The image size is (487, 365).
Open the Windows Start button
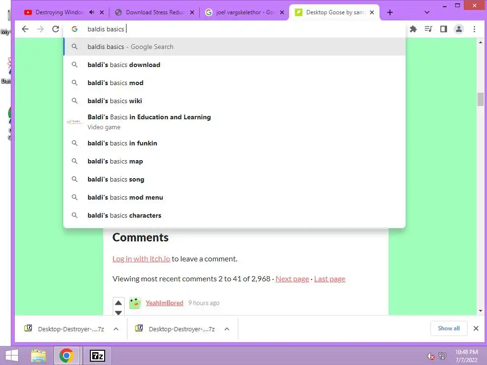click(12, 355)
